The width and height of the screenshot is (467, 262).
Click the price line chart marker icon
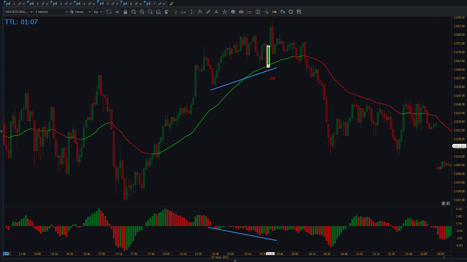tap(249, 12)
